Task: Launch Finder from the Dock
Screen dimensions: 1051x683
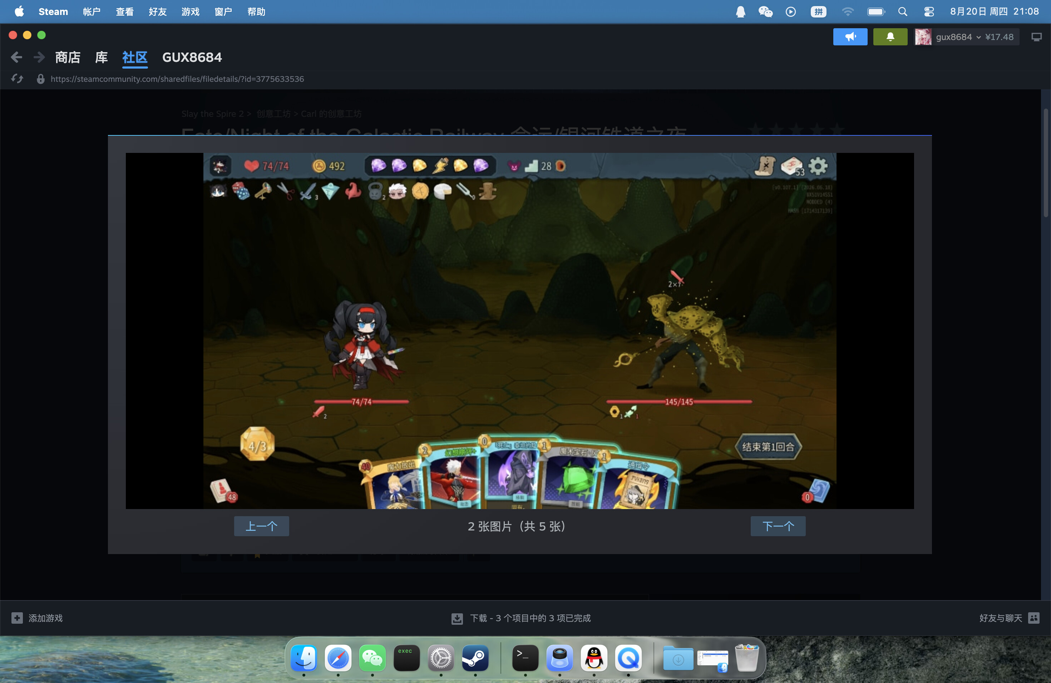Action: coord(304,658)
